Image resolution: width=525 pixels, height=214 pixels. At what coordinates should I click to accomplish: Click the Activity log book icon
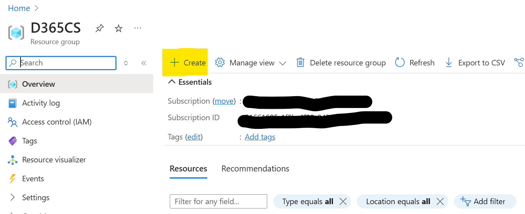pos(13,103)
